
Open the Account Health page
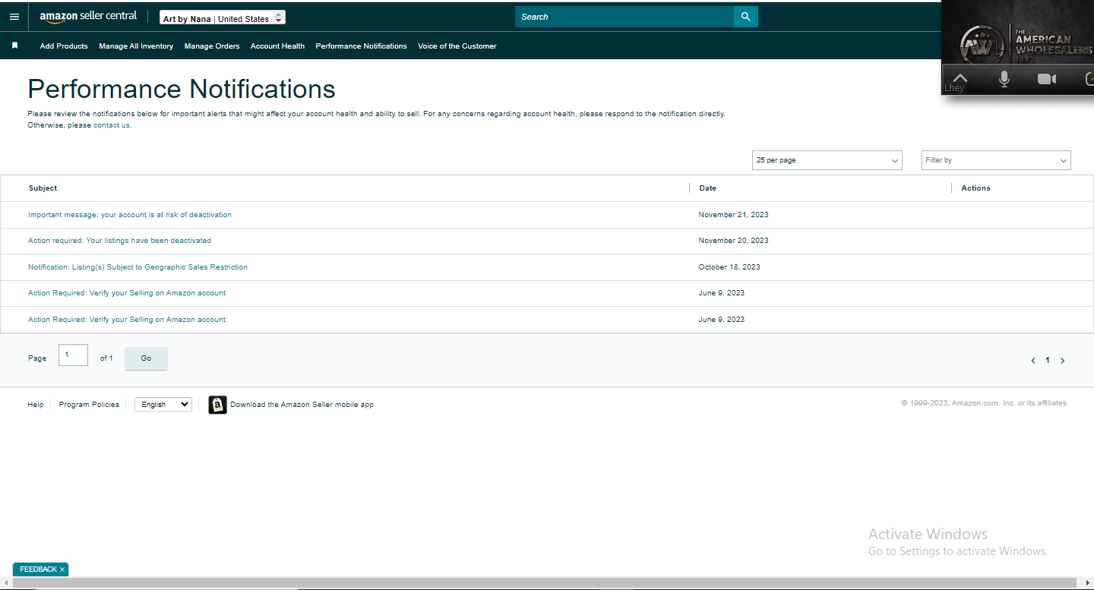tap(277, 46)
